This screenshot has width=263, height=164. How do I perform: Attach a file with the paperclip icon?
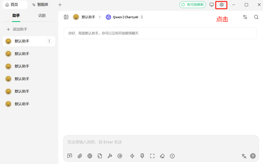[x=80, y=156]
